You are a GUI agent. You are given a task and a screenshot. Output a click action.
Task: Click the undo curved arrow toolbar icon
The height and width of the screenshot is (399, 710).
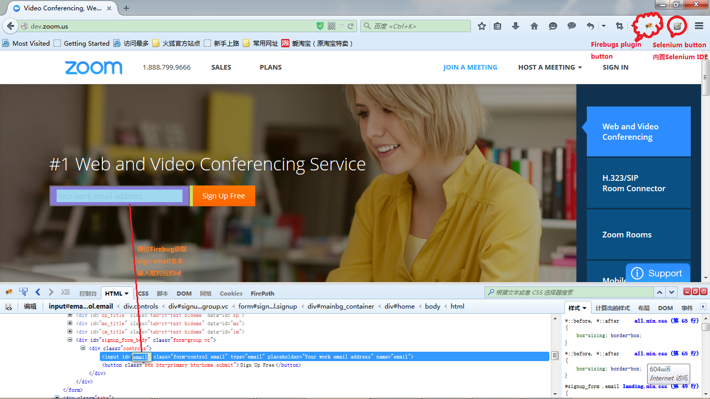[x=590, y=26]
